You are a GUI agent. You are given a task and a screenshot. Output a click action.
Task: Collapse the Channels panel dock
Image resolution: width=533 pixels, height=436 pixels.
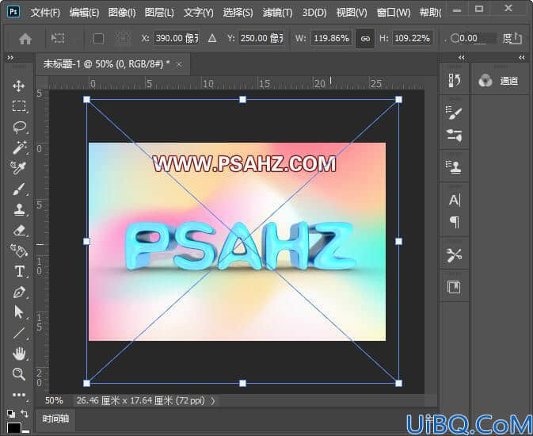click(x=521, y=58)
